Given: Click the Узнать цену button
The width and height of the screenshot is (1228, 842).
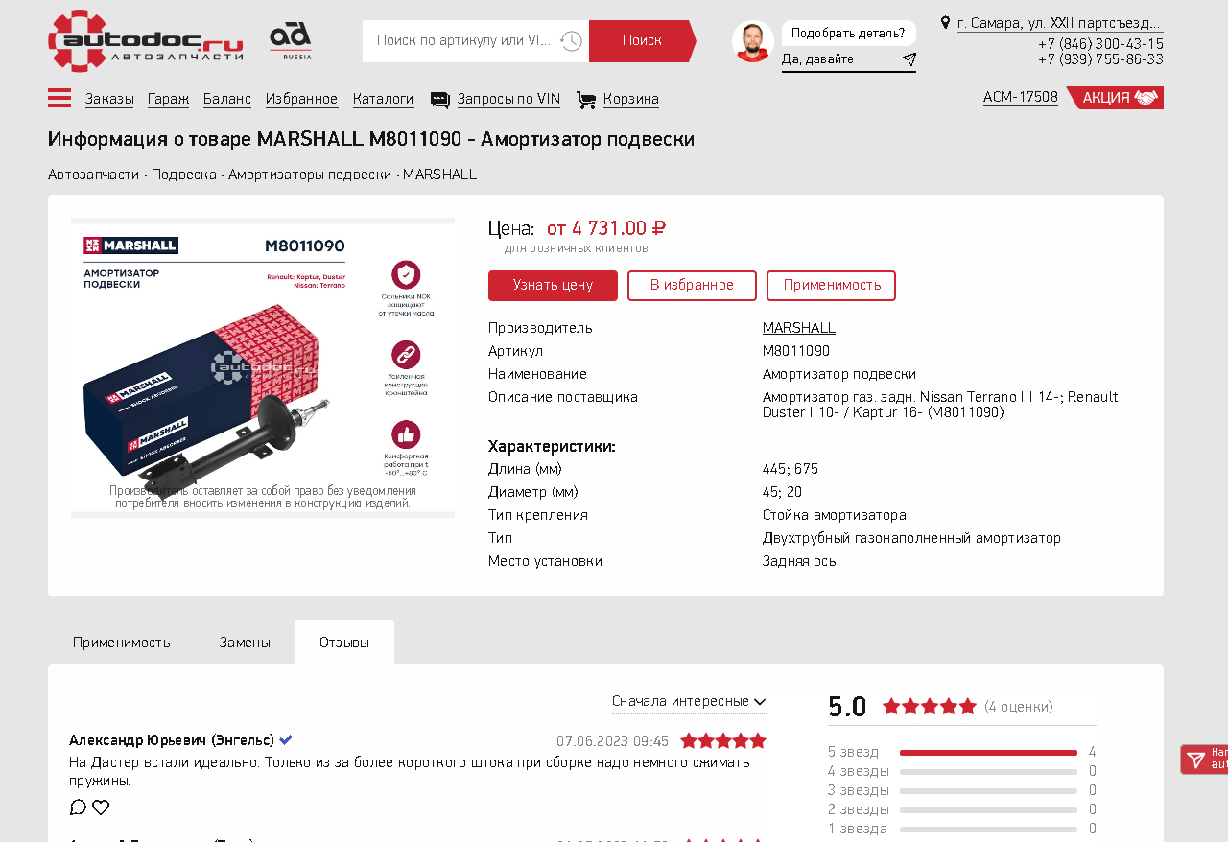Looking at the screenshot, I should pos(553,286).
